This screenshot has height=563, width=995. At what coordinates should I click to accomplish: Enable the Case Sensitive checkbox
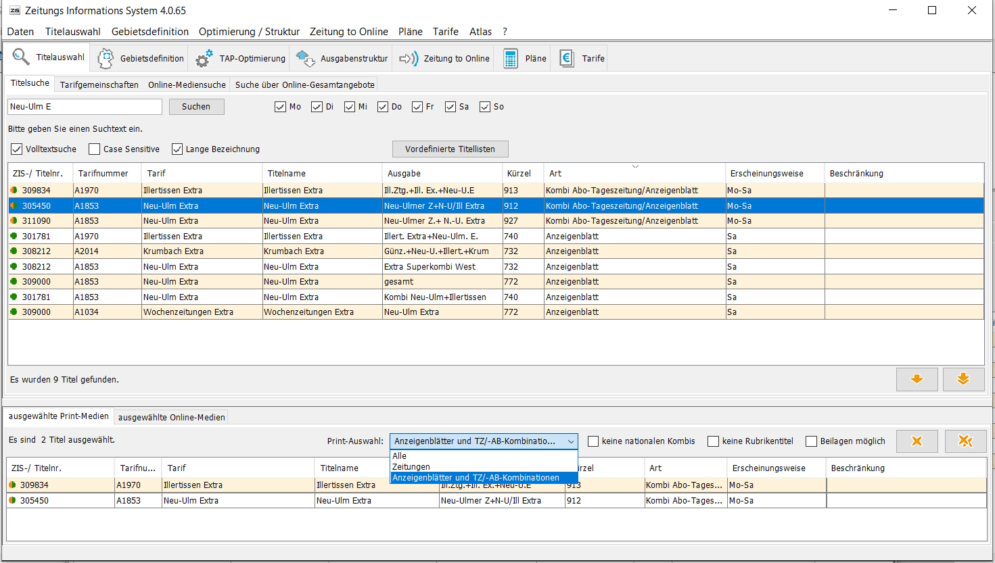[x=95, y=149]
